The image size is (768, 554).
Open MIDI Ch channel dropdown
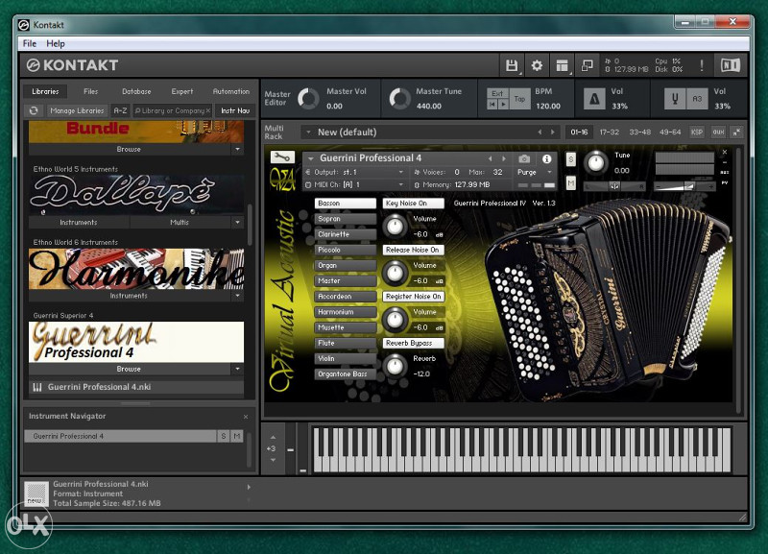click(354, 184)
